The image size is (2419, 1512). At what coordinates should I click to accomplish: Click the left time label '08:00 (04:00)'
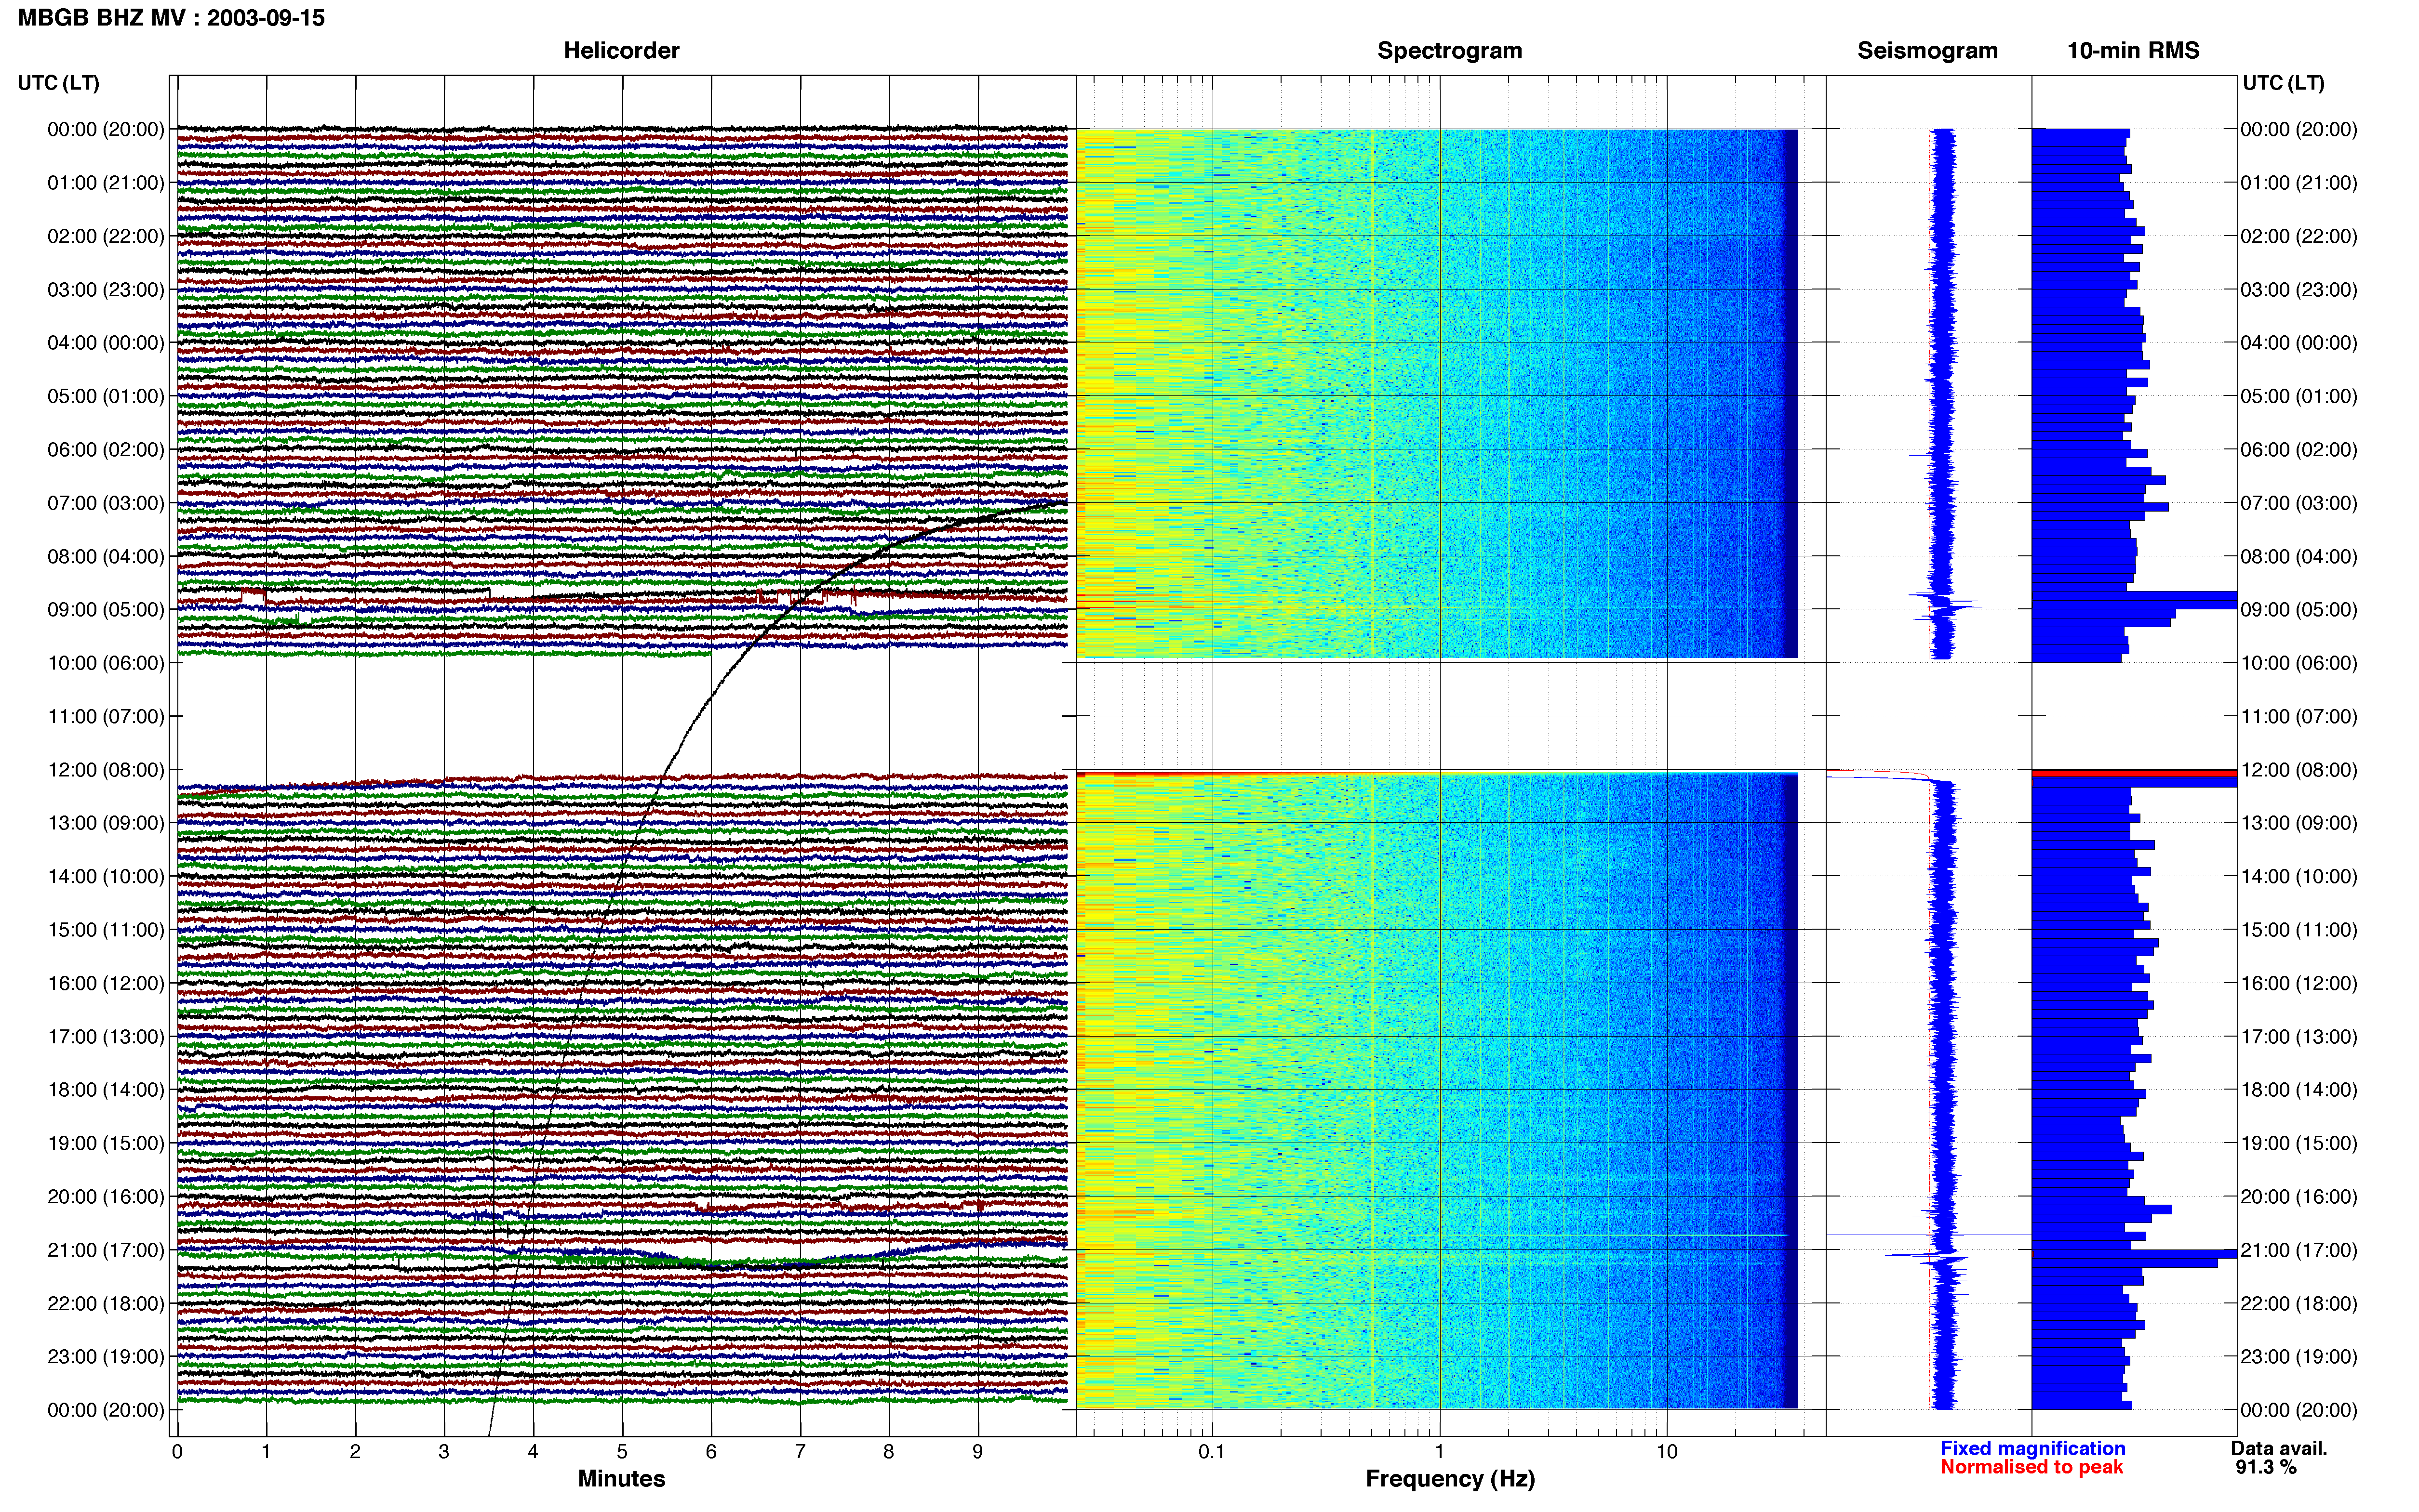tap(106, 556)
